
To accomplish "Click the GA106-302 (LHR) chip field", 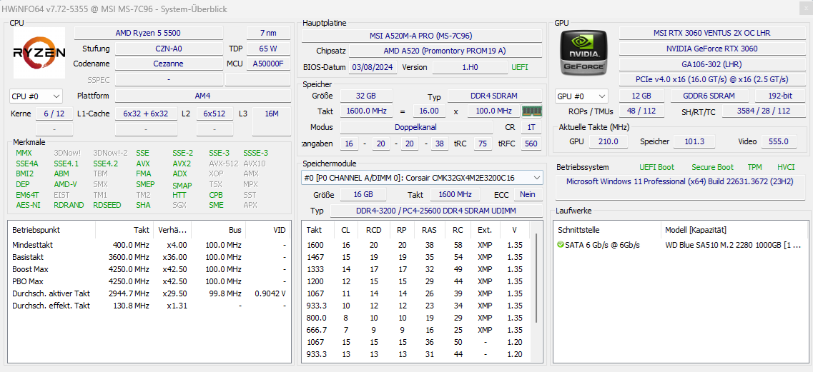I will [x=711, y=64].
